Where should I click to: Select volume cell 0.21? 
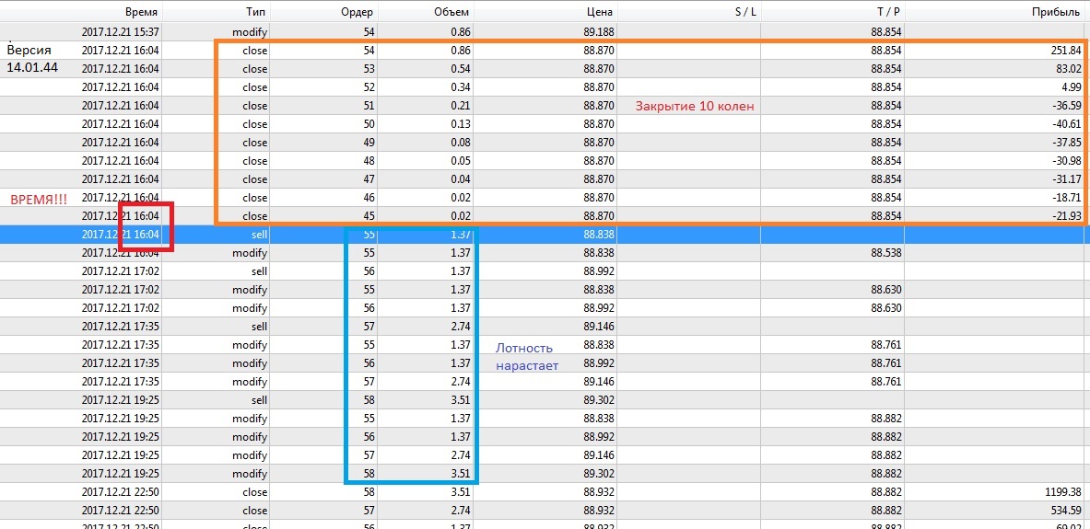[x=460, y=106]
